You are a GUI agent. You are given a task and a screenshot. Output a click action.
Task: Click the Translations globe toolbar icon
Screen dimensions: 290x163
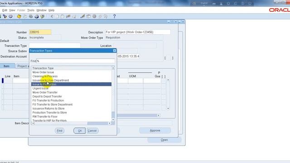94,16
